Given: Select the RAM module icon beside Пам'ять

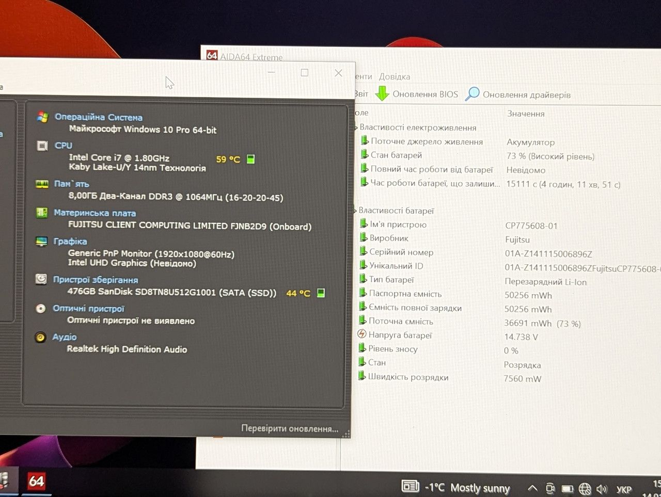Looking at the screenshot, I should [x=42, y=184].
